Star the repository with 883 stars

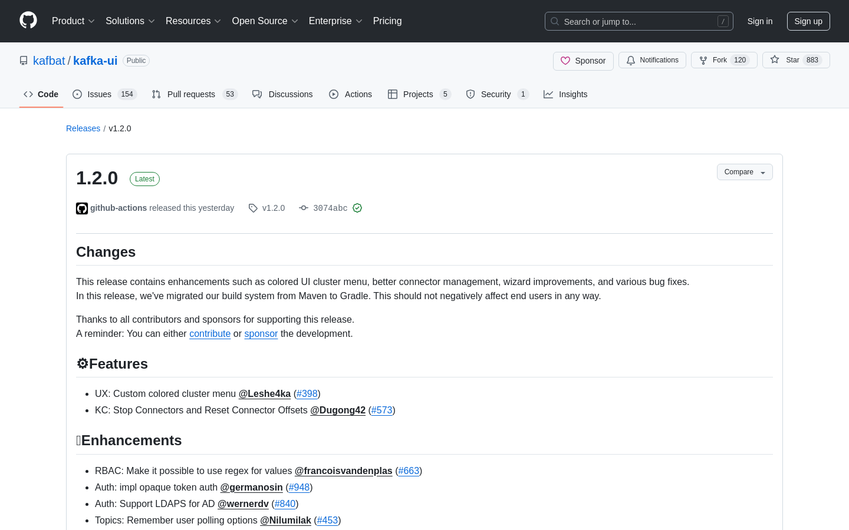point(796,60)
